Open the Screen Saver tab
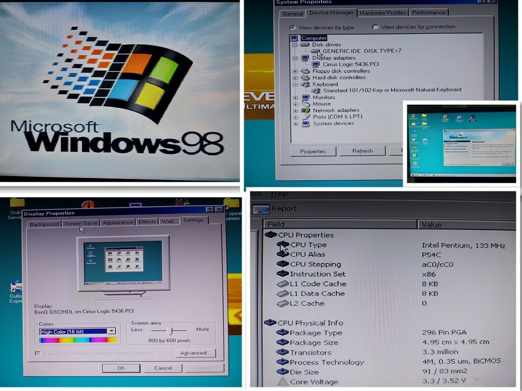522x391 pixels. click(x=81, y=224)
